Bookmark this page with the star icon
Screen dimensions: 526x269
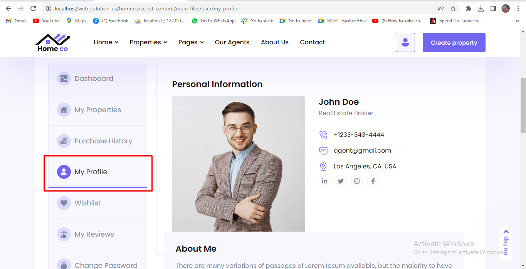pos(453,8)
